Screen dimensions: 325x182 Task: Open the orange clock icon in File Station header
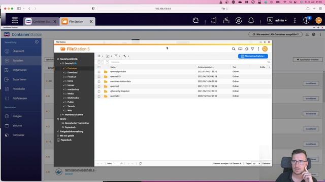tap(265, 49)
